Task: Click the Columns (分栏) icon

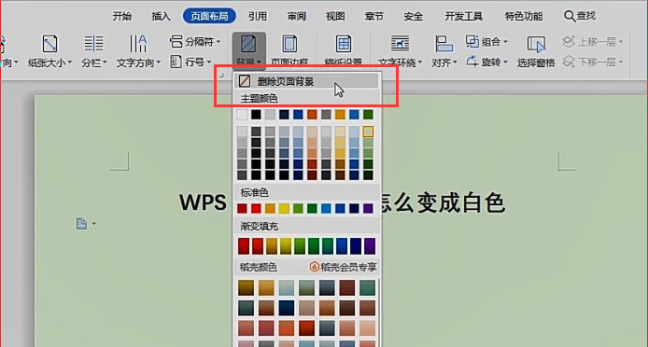Action: pyautogui.click(x=93, y=44)
